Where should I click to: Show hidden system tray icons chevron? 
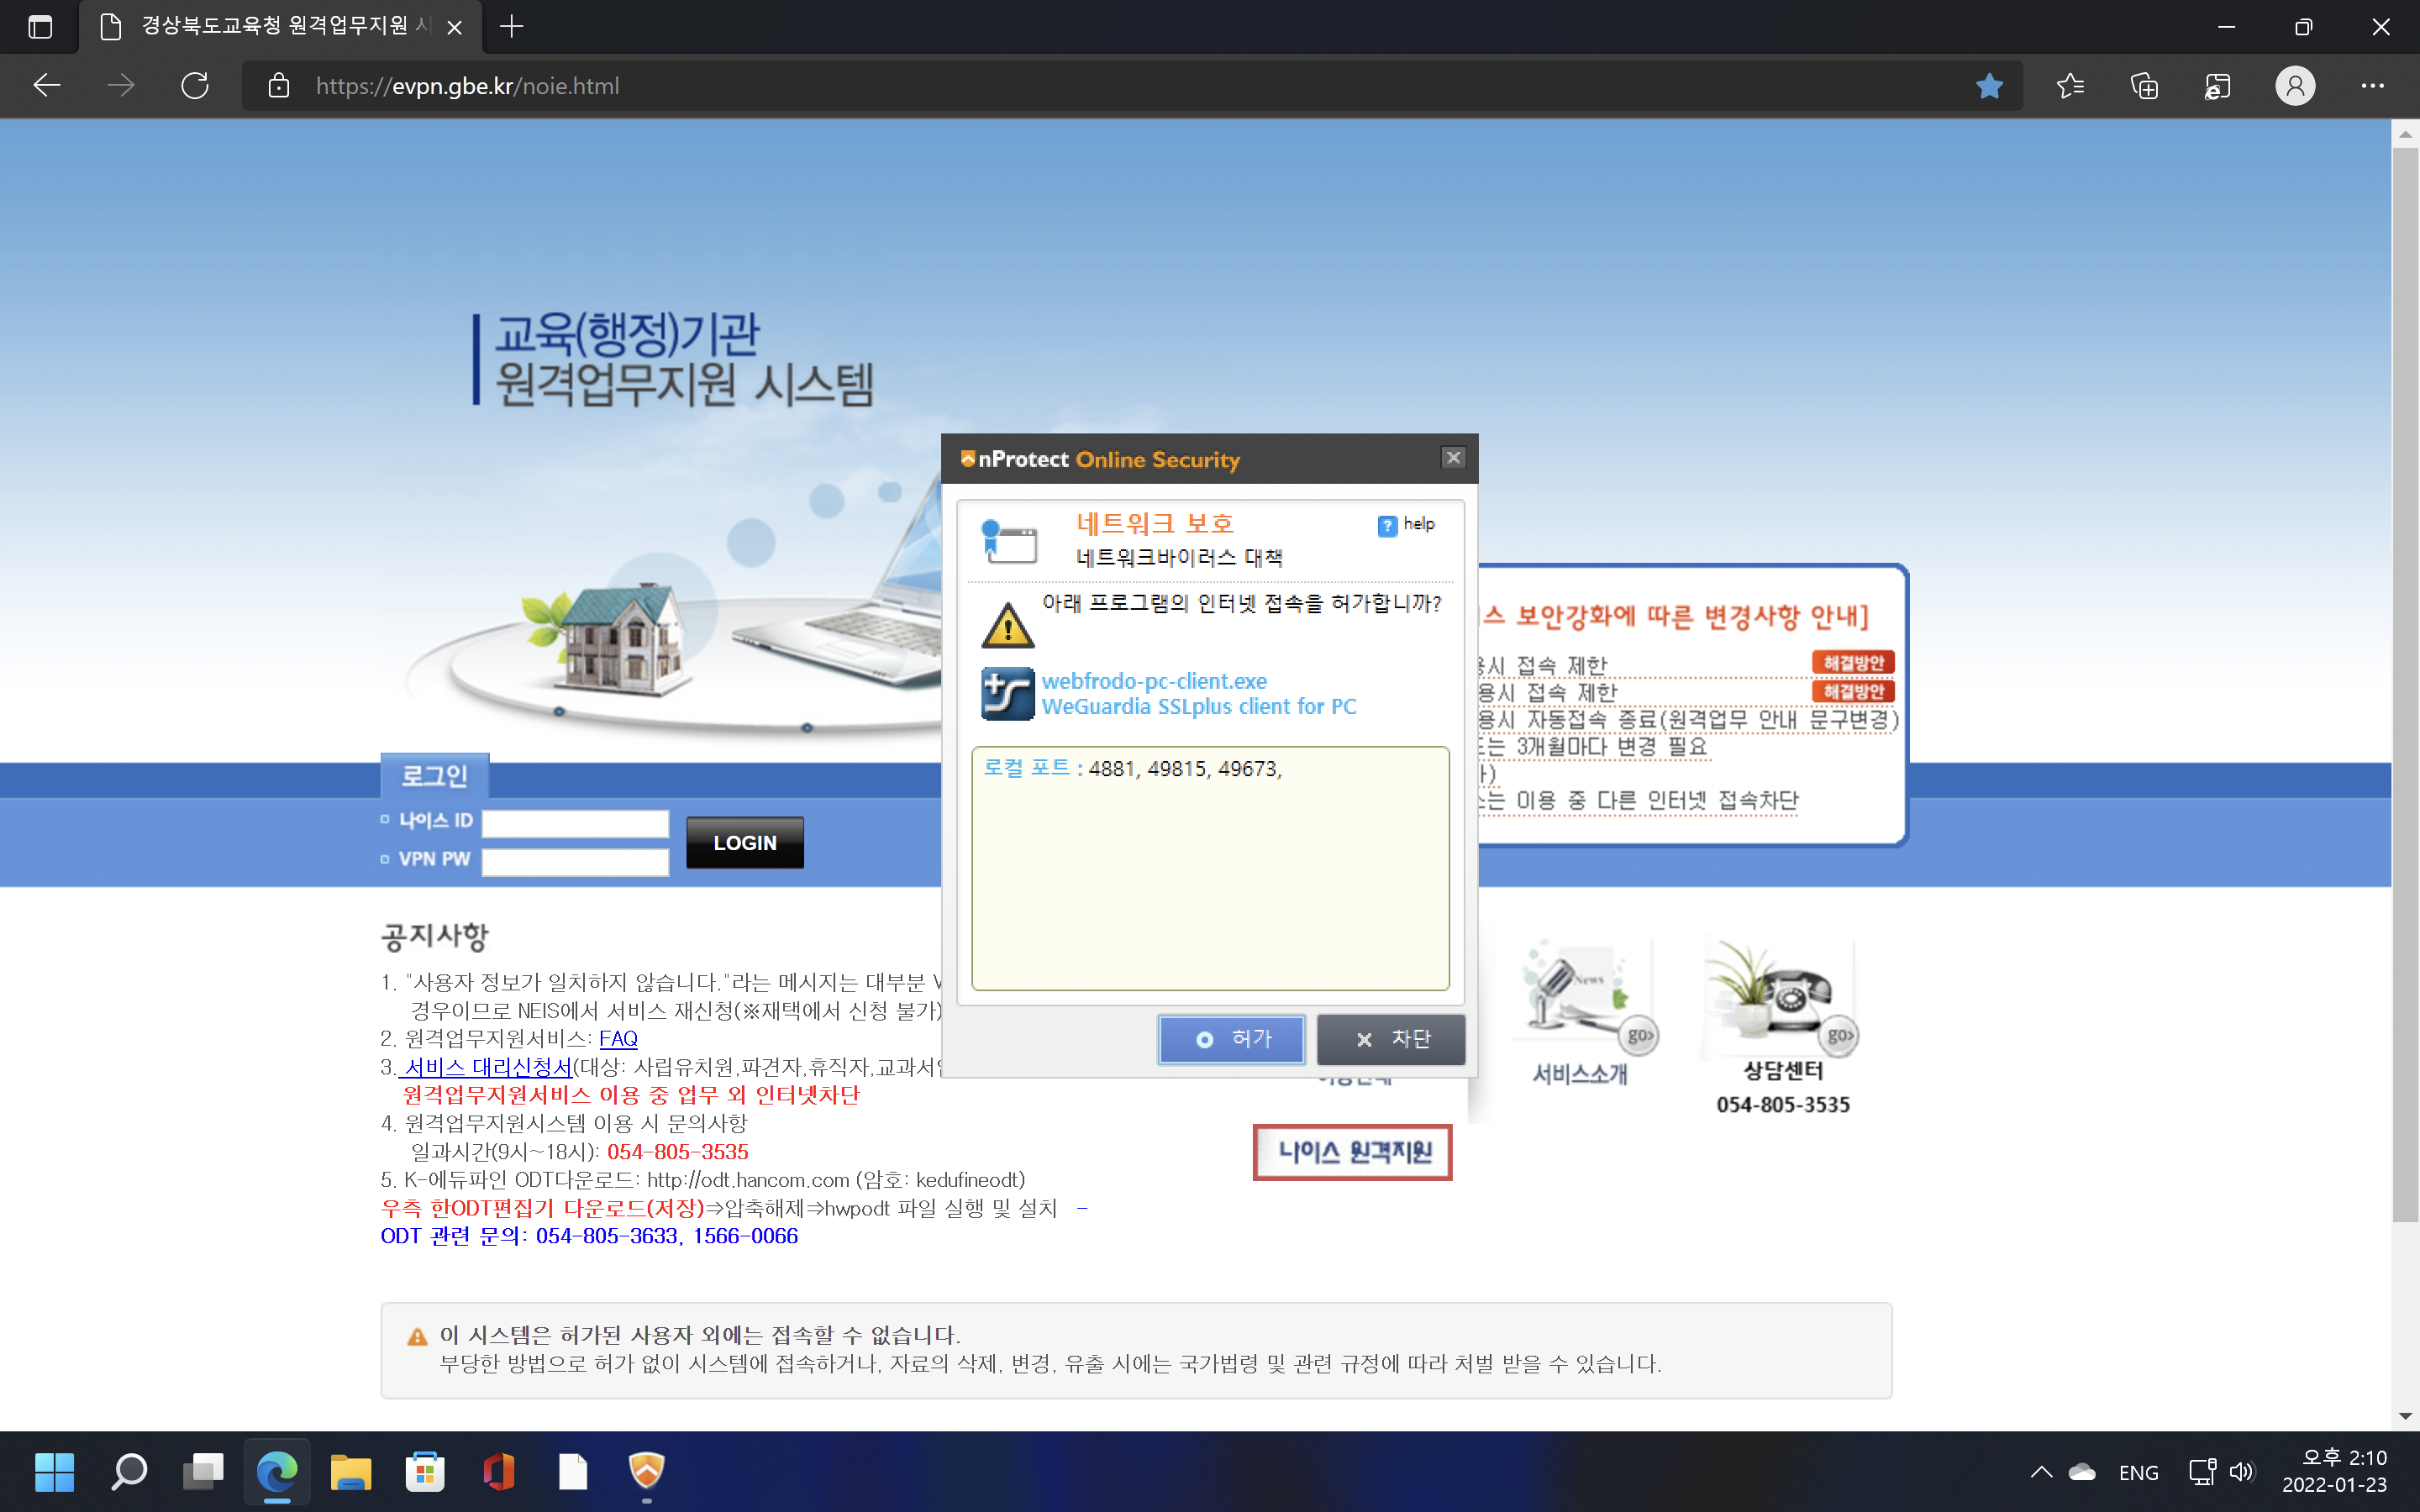(2041, 1471)
